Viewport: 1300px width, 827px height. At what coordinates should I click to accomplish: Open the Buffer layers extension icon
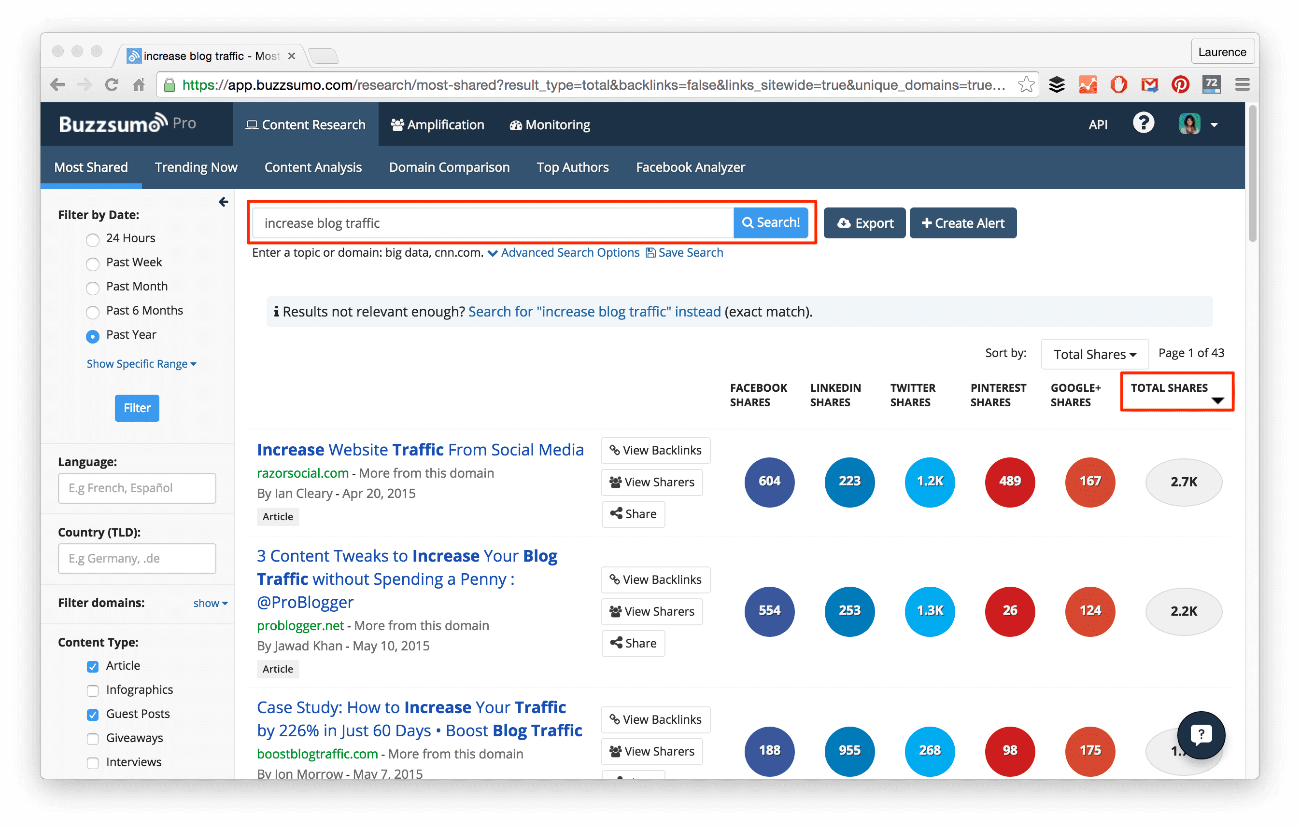(1057, 85)
